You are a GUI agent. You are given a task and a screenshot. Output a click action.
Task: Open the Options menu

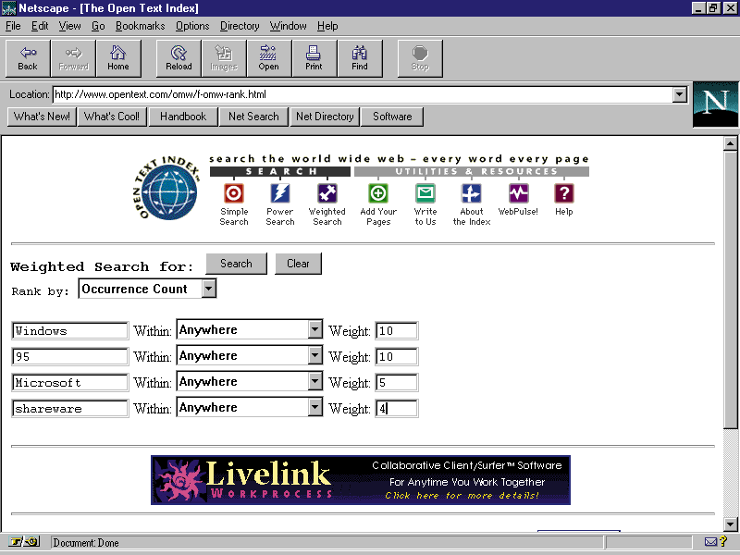[x=192, y=26]
